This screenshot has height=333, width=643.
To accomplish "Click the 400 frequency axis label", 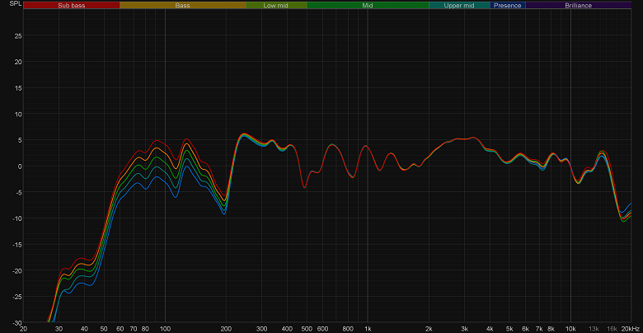I will (287, 329).
